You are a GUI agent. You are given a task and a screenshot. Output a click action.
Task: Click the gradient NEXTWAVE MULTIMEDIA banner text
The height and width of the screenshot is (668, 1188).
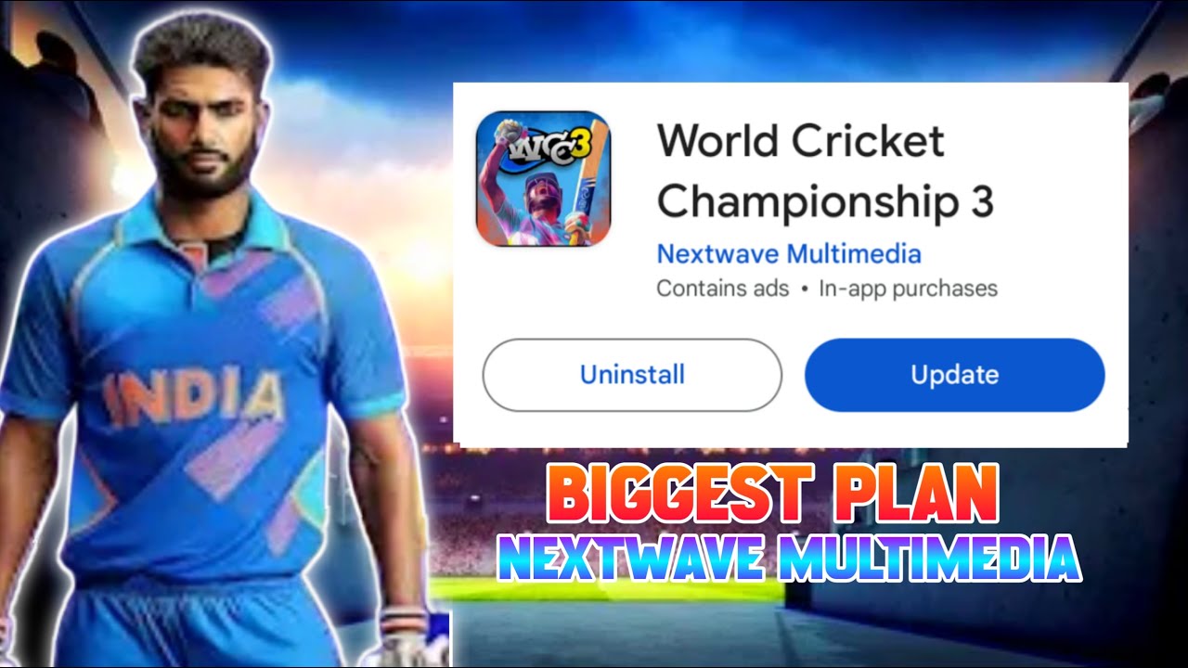point(789,557)
